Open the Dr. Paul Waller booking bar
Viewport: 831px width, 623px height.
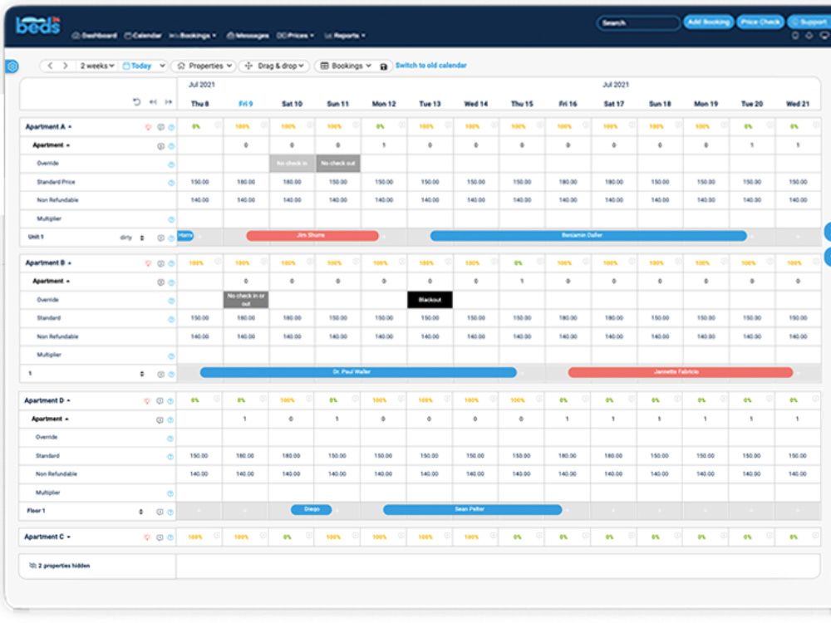[x=357, y=372]
